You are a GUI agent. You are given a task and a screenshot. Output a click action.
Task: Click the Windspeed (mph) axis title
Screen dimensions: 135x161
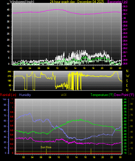(22, 1)
